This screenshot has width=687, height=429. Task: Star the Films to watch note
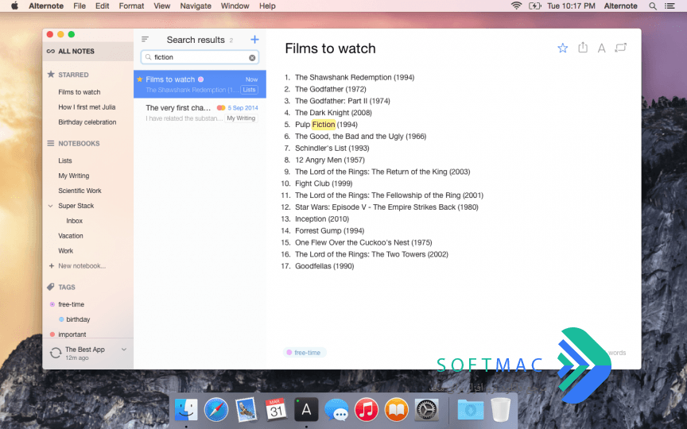[x=563, y=48]
